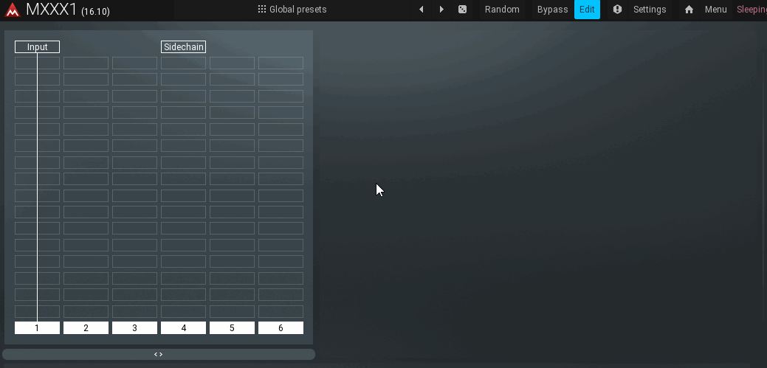Click output channel 1 box

coord(37,328)
